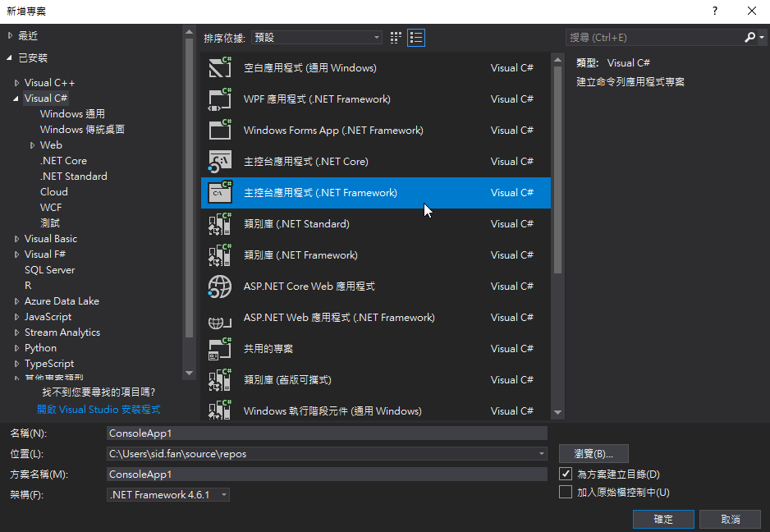The image size is (770, 532).
Task: Expand the 最近 tree node
Action: pos(10,35)
